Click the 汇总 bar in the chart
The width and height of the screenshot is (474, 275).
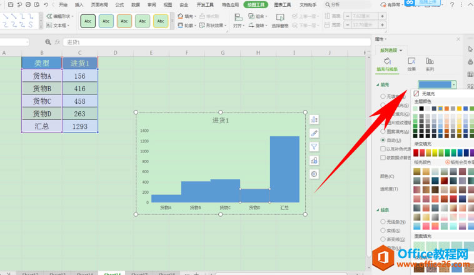pos(285,169)
